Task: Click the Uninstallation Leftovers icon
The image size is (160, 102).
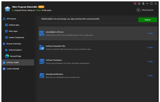Action: point(42,33)
